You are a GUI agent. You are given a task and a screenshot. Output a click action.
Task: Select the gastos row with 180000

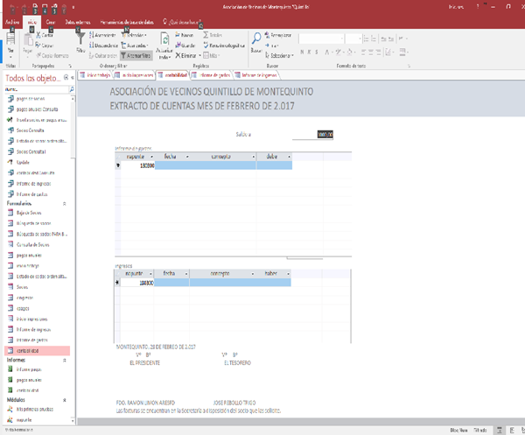coord(119,165)
